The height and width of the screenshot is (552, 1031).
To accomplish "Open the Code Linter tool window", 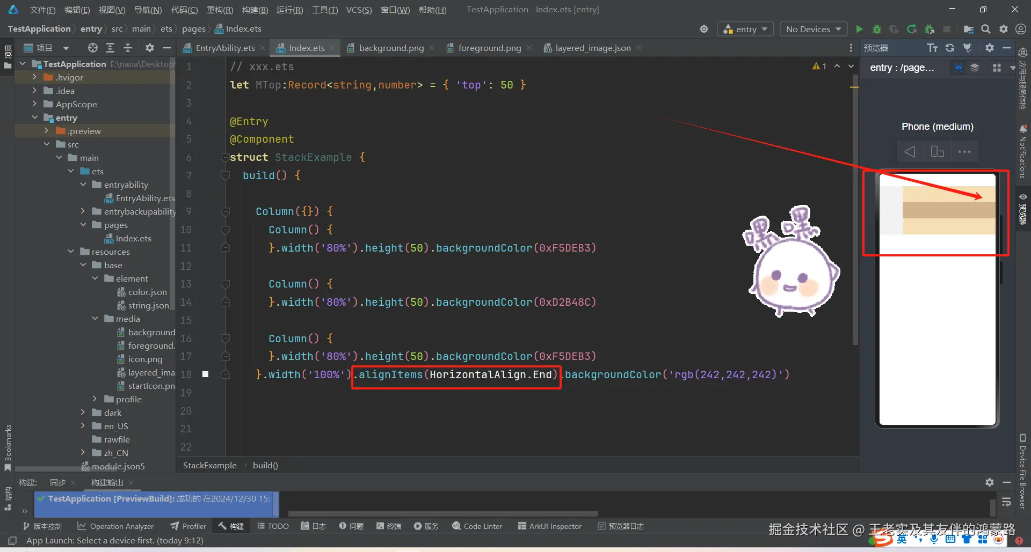I will pyautogui.click(x=477, y=526).
